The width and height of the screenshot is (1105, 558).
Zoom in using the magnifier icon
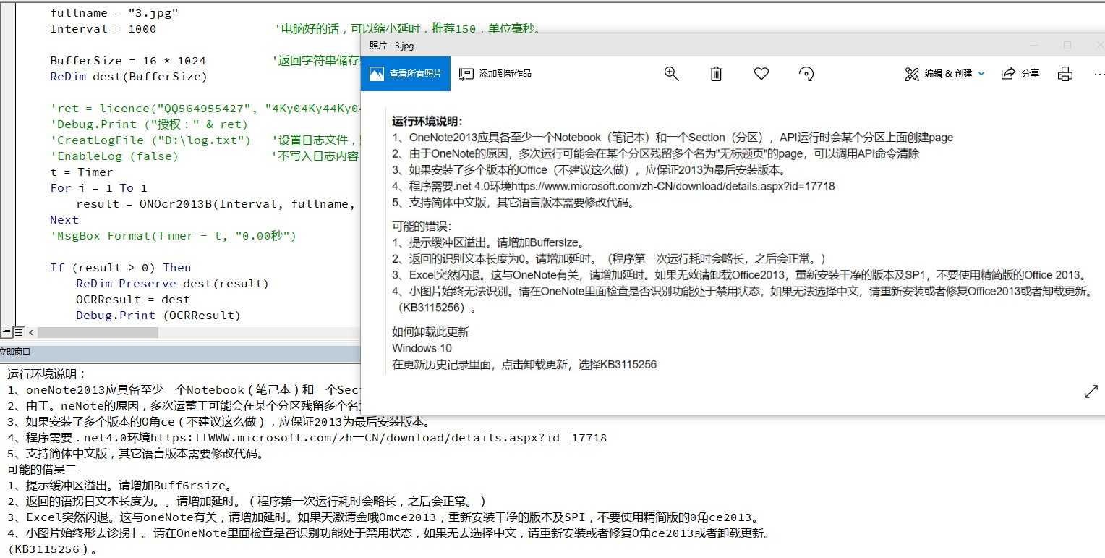coord(672,74)
